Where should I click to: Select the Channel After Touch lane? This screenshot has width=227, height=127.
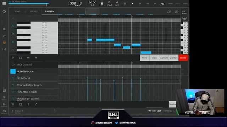[x=34, y=85]
